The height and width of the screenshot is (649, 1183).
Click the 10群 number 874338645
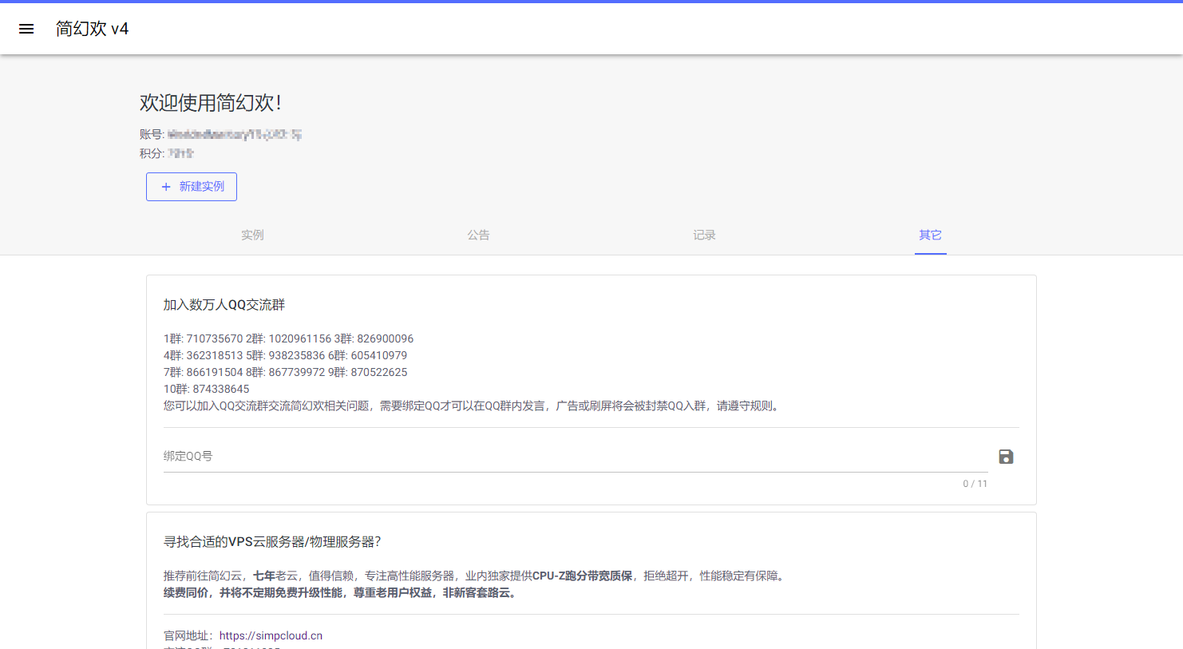tap(220, 389)
